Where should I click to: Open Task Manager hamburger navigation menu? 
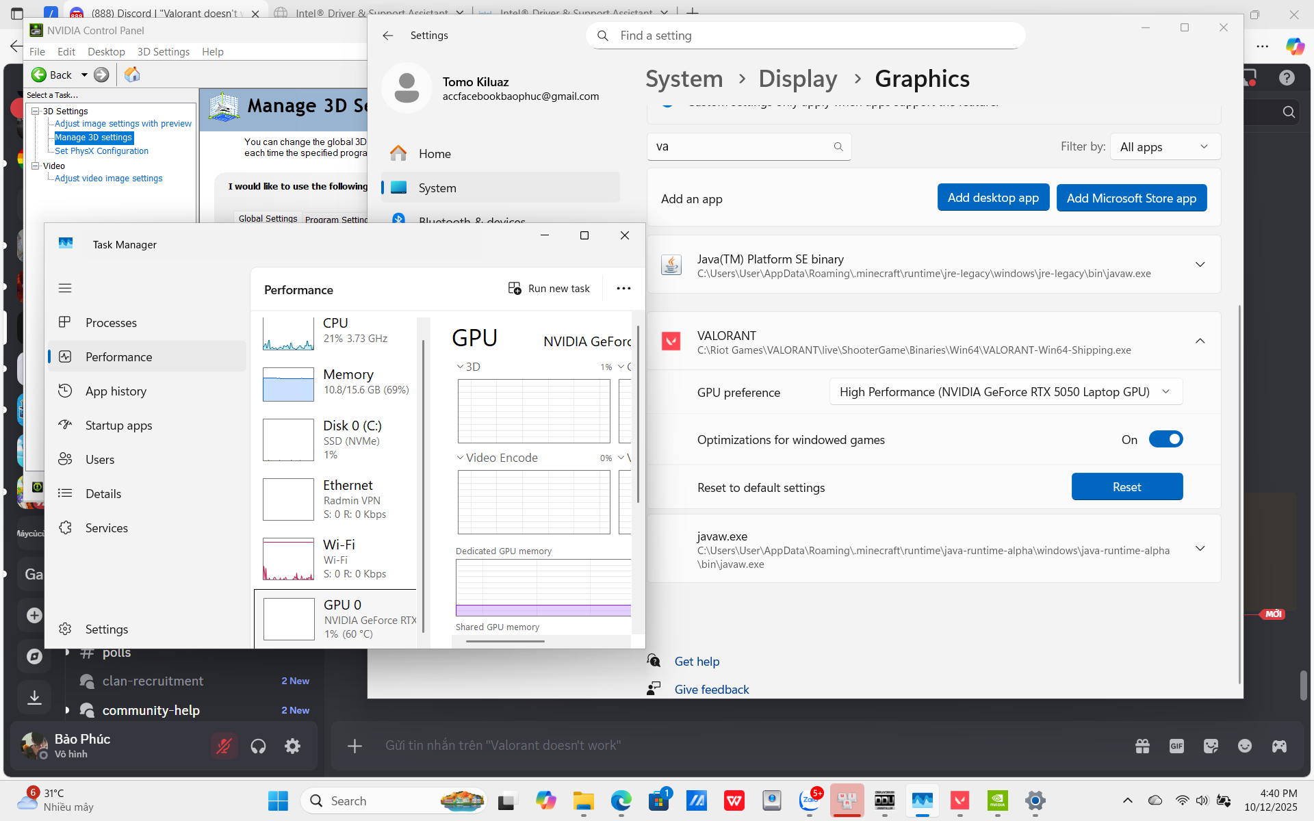click(65, 288)
